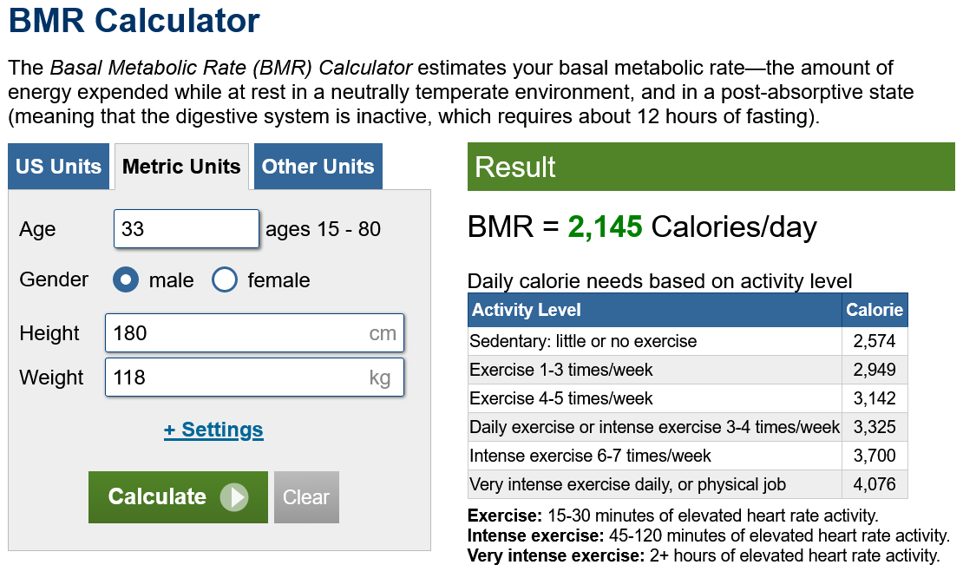The image size is (963, 578).
Task: Click the Activity Level column header
Action: tap(655, 310)
